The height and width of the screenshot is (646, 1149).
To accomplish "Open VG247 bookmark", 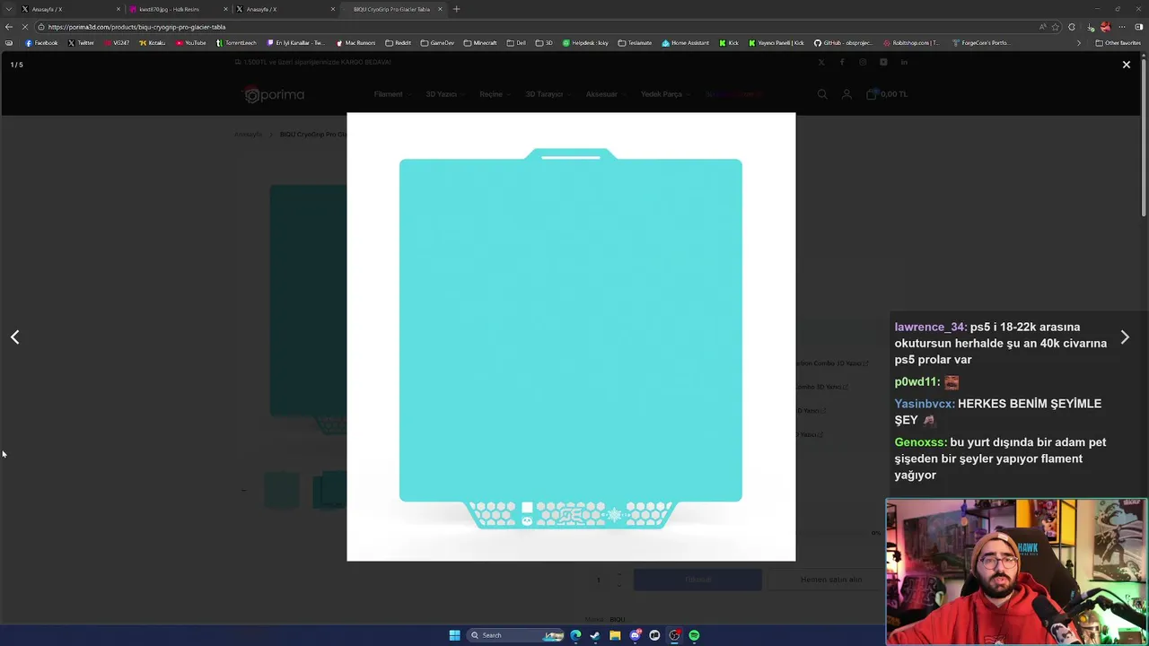I will tap(117, 43).
